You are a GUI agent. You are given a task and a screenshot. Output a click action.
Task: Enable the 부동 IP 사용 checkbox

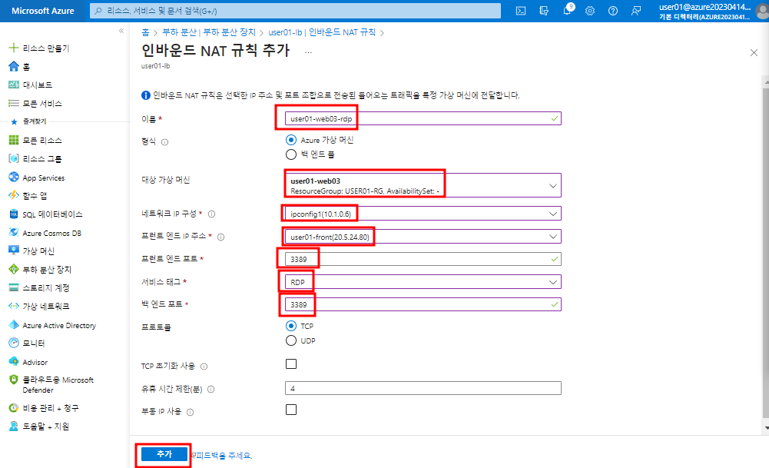(291, 410)
